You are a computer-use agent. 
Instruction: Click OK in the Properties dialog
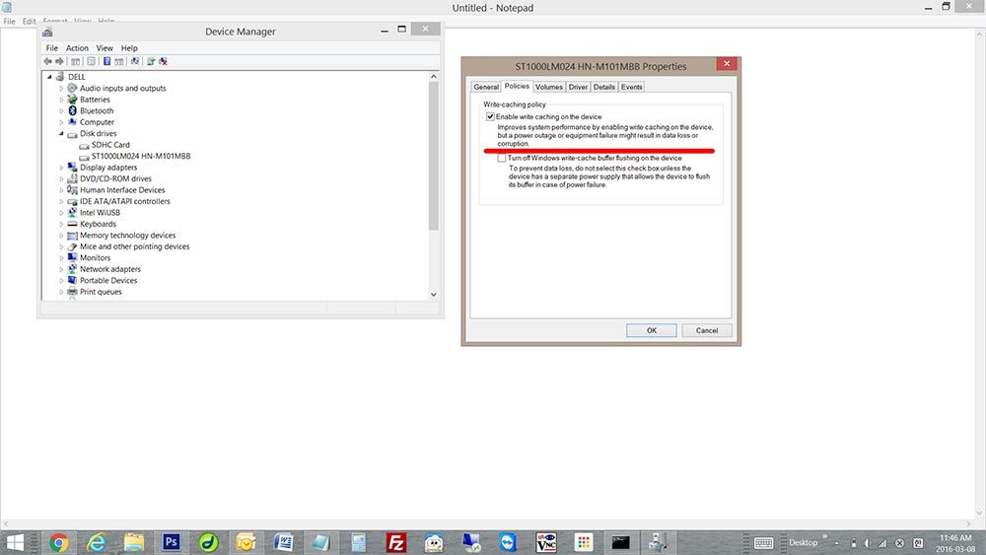pyautogui.click(x=652, y=330)
